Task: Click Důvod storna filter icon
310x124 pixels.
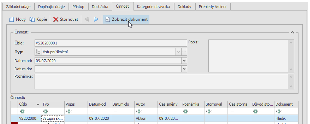Action: click(x=255, y=111)
